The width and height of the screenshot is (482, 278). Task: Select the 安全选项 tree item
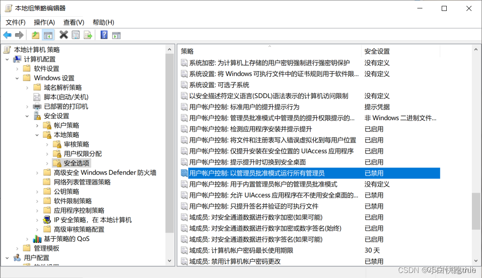[x=76, y=163]
